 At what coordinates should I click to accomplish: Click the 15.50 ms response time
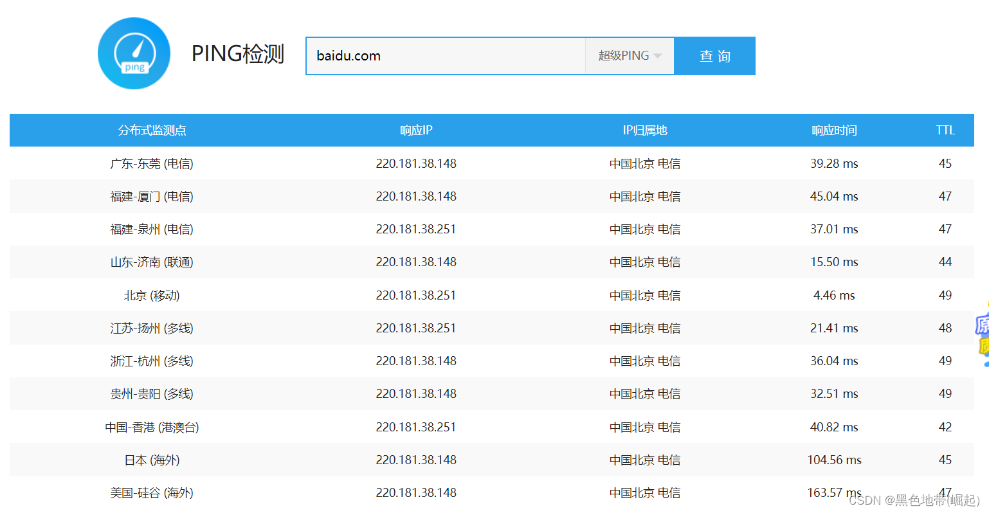(x=834, y=262)
